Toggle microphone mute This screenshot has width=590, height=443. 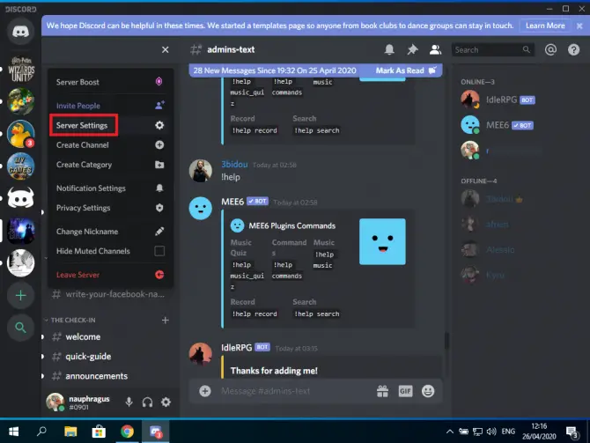point(129,402)
